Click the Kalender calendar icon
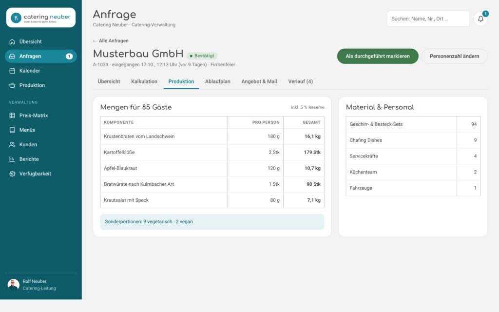Image resolution: width=499 pixels, height=312 pixels. [x=12, y=71]
